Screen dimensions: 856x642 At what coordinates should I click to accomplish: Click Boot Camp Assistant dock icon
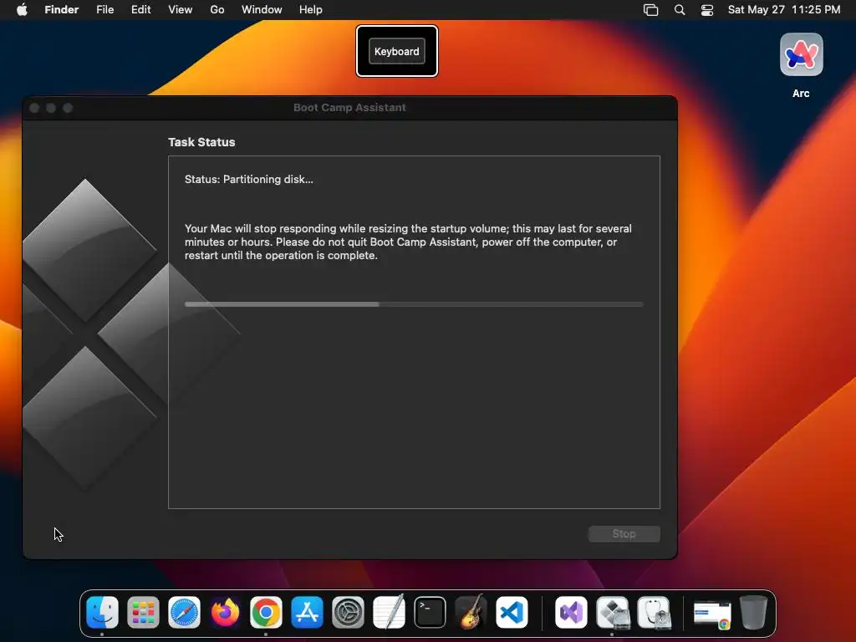[x=613, y=612]
